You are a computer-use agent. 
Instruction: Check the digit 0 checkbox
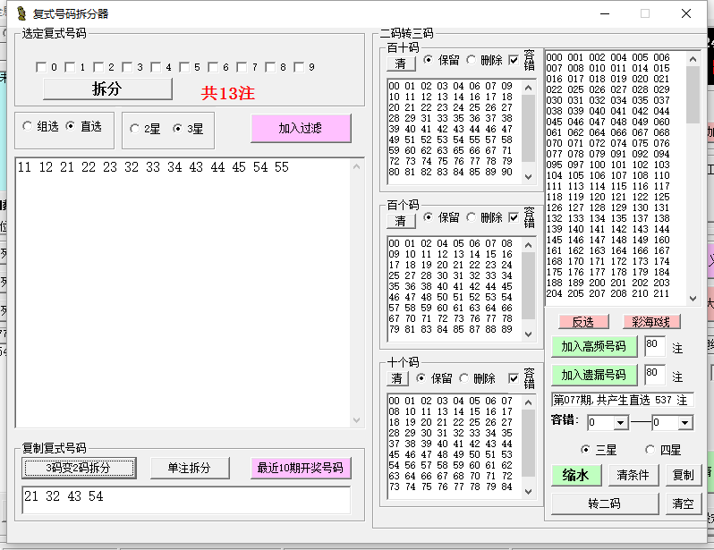tap(41, 67)
